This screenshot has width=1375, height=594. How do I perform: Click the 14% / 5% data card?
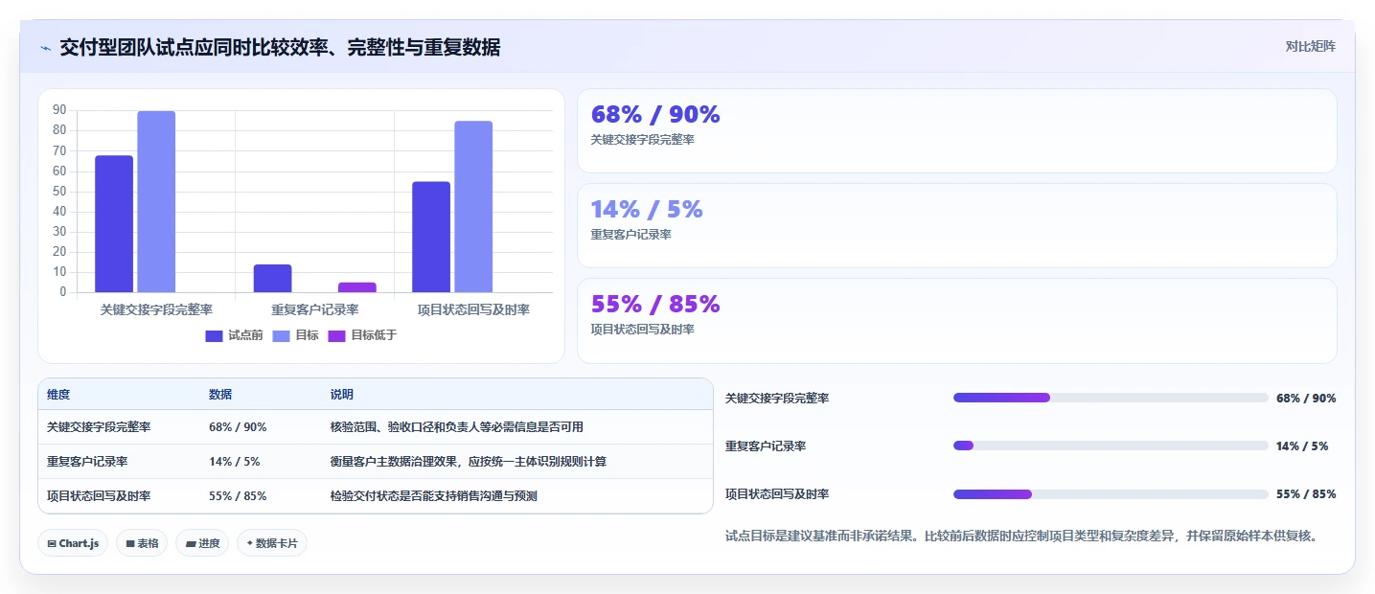956,225
